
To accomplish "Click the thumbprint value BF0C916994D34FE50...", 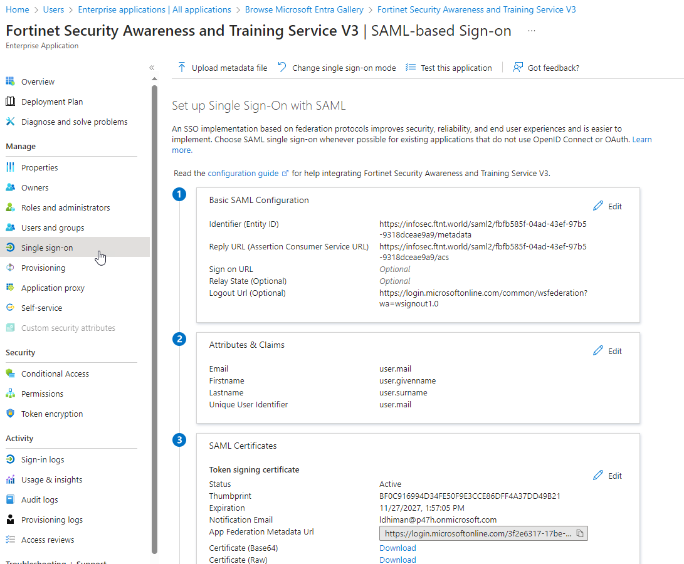I will 470,496.
